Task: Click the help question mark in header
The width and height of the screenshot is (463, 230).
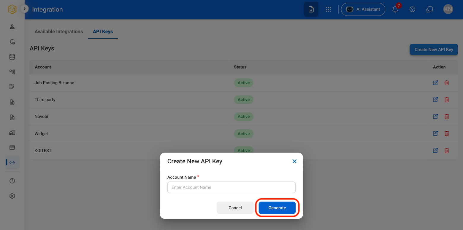Action: [x=412, y=9]
